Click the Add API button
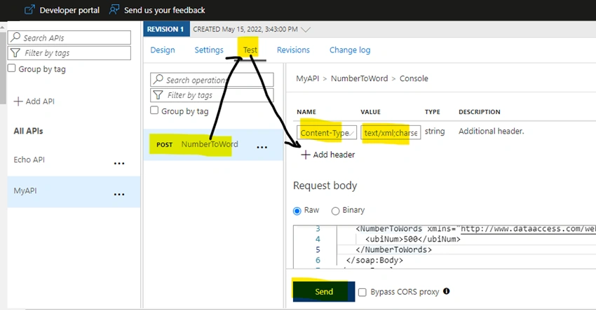The height and width of the screenshot is (310, 596). coord(34,101)
